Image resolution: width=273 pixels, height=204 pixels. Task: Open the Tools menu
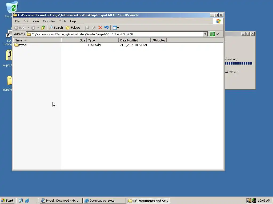click(x=62, y=21)
